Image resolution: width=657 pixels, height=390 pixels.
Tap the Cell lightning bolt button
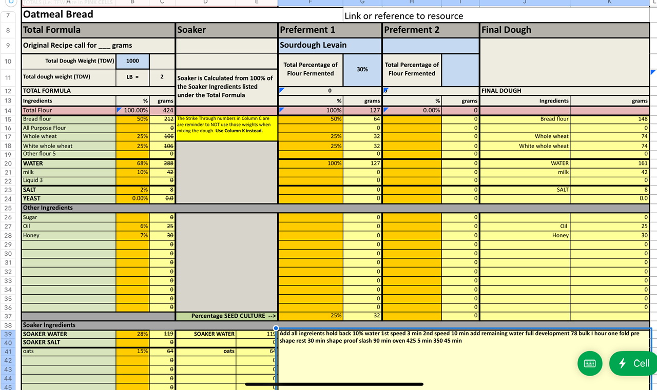(x=634, y=363)
